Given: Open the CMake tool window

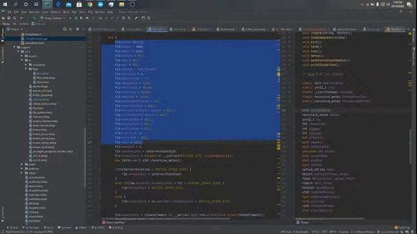Looking at the screenshot, I should pos(81,227).
